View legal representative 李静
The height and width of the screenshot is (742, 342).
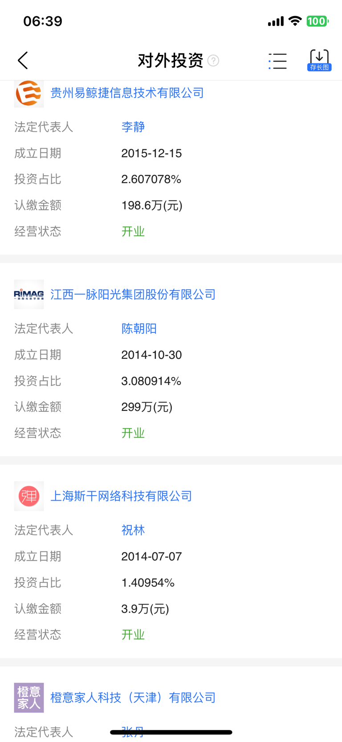pos(133,127)
